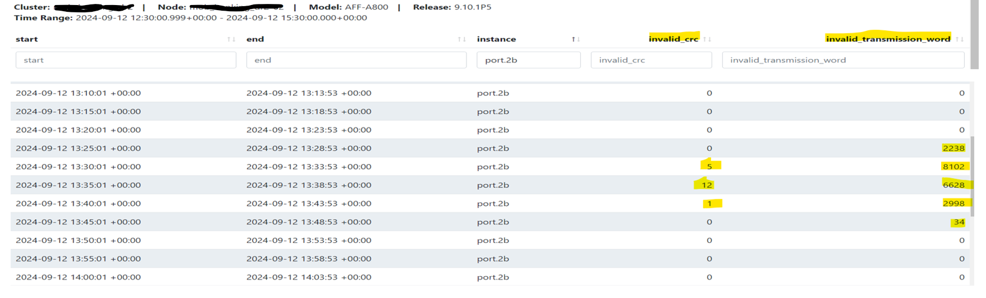Screen dimensions: 986x298
Task: Click the invalid_crc value 12
Action: (707, 185)
